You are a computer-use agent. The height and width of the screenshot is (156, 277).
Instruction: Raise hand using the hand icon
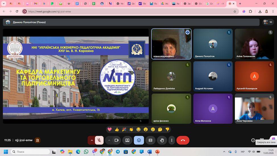162,140
